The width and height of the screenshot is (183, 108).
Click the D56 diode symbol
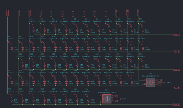tap(88, 101)
